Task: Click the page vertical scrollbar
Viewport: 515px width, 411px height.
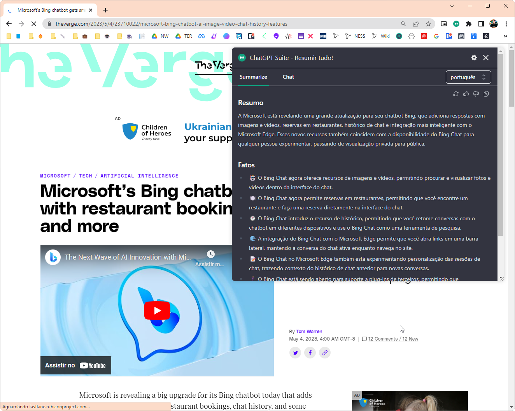Action: coord(511,78)
